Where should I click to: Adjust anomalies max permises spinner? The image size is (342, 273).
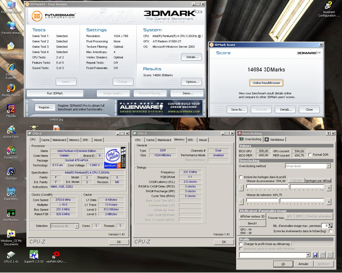[331, 226]
